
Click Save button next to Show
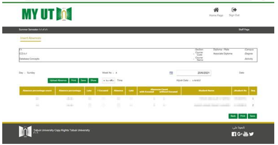(x=83, y=80)
